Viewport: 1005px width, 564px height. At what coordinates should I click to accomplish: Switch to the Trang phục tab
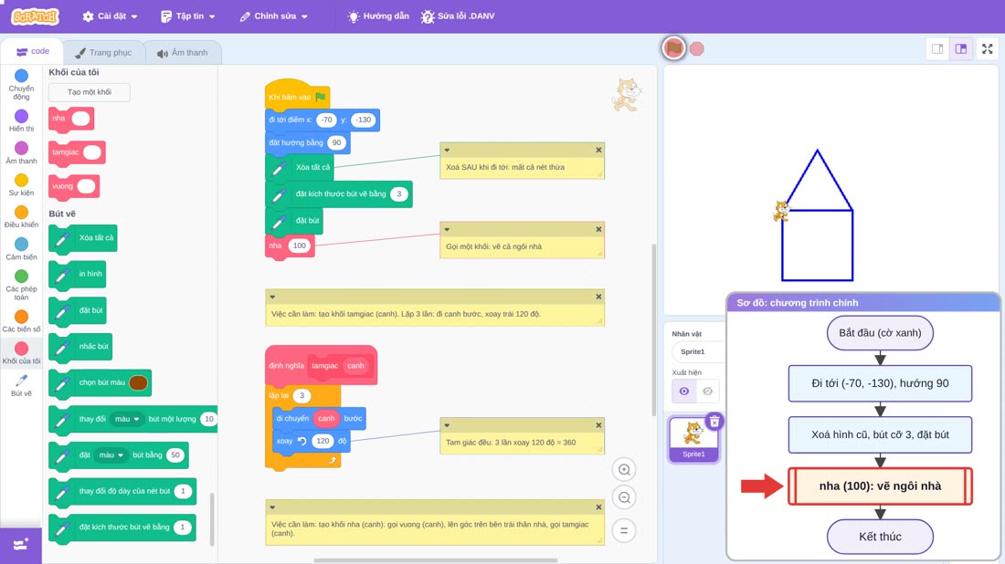[103, 53]
